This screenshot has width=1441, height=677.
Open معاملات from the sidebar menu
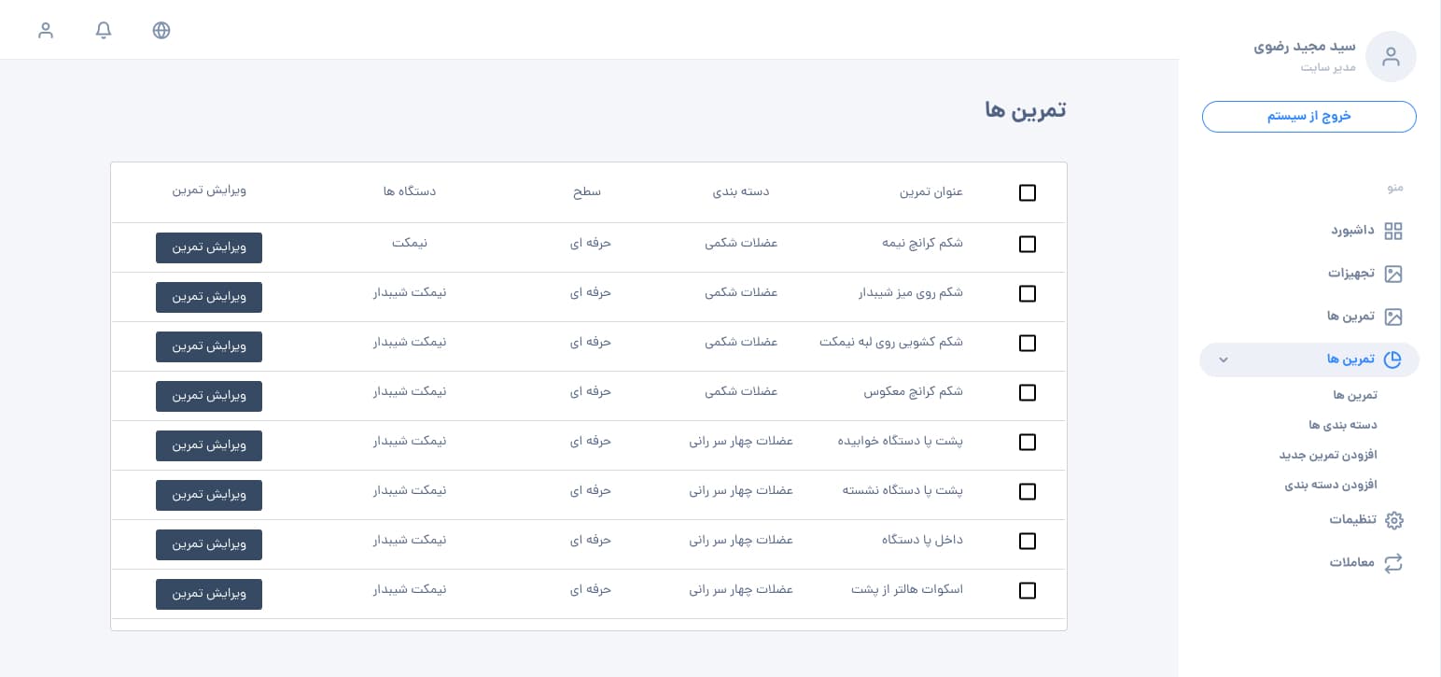1352,563
